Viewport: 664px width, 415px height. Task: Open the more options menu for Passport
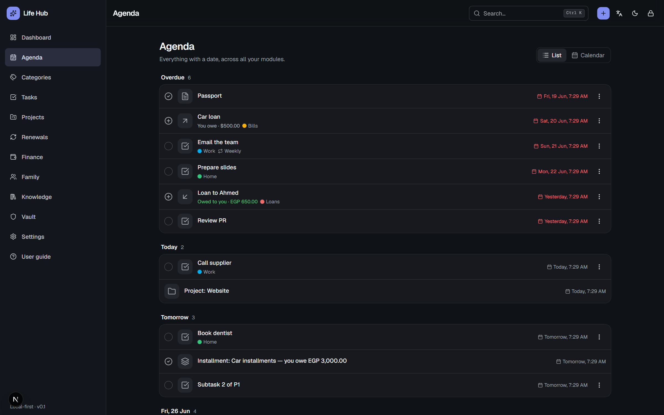click(599, 96)
